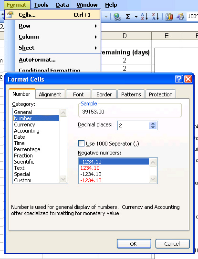
Task: Switch to the Alignment tab
Action: click(50, 94)
